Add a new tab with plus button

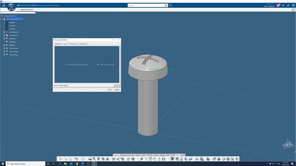point(39,9)
